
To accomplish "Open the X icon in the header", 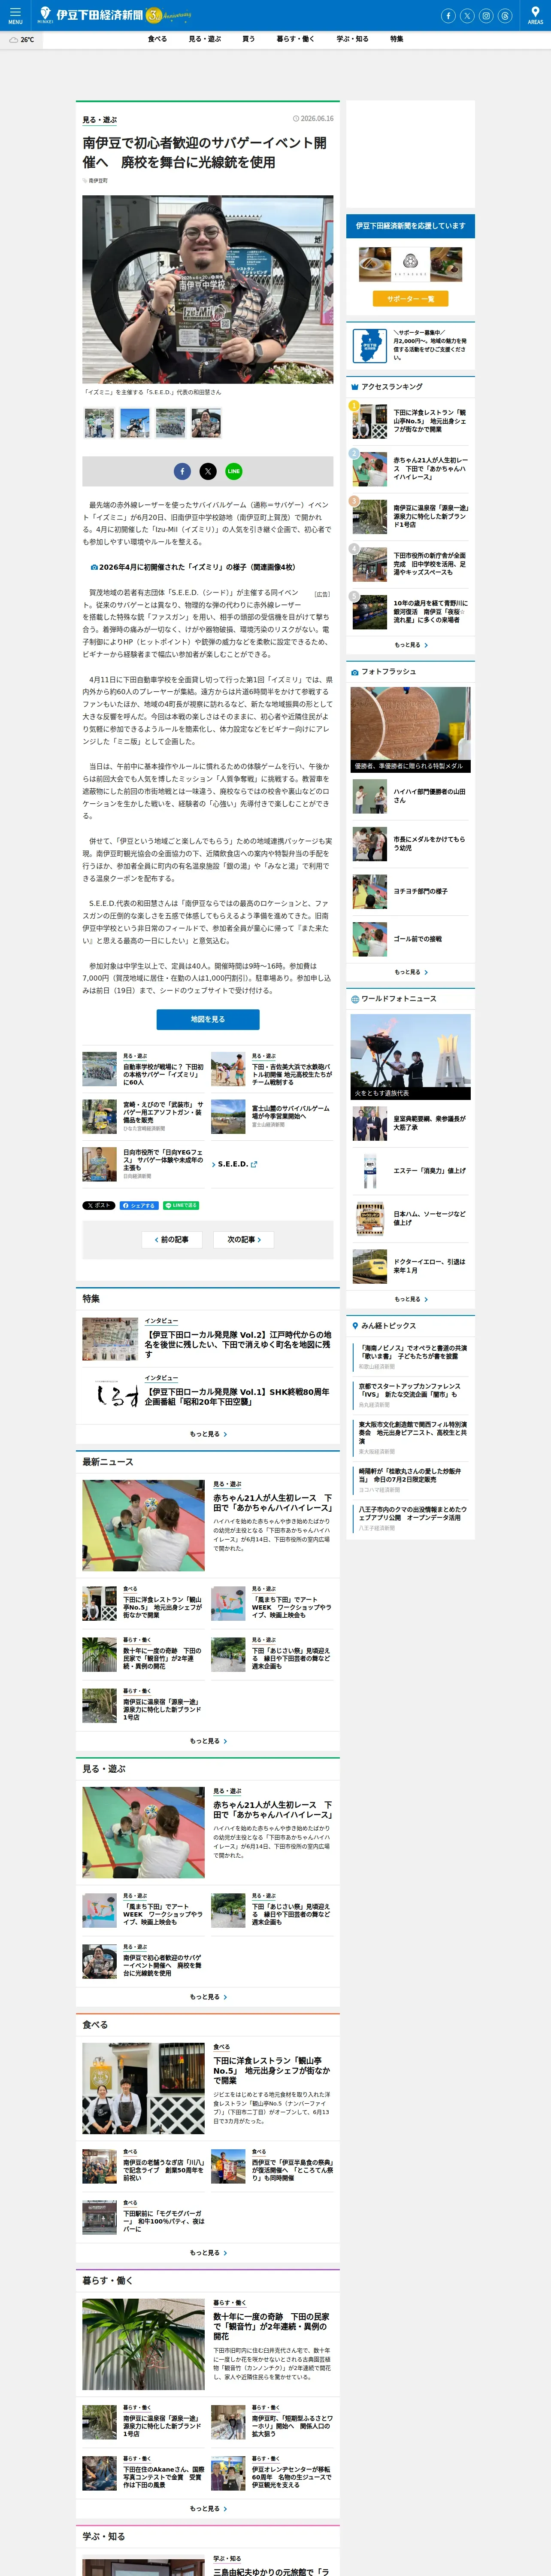I will (467, 16).
